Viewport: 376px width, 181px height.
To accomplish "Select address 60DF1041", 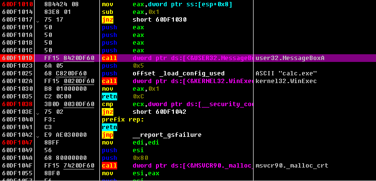I will pyautogui.click(x=17, y=127).
